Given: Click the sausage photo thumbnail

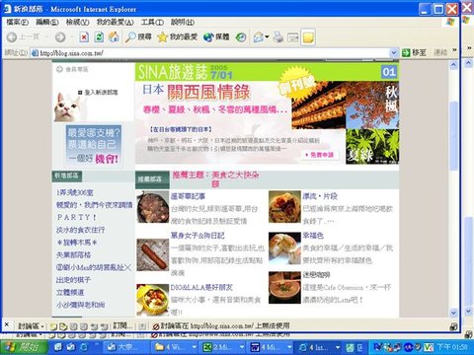Looking at the screenshot, I should tap(153, 254).
